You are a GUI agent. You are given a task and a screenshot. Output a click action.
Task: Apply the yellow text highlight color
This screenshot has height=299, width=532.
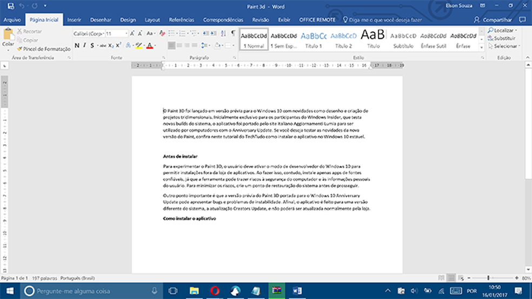click(x=138, y=45)
